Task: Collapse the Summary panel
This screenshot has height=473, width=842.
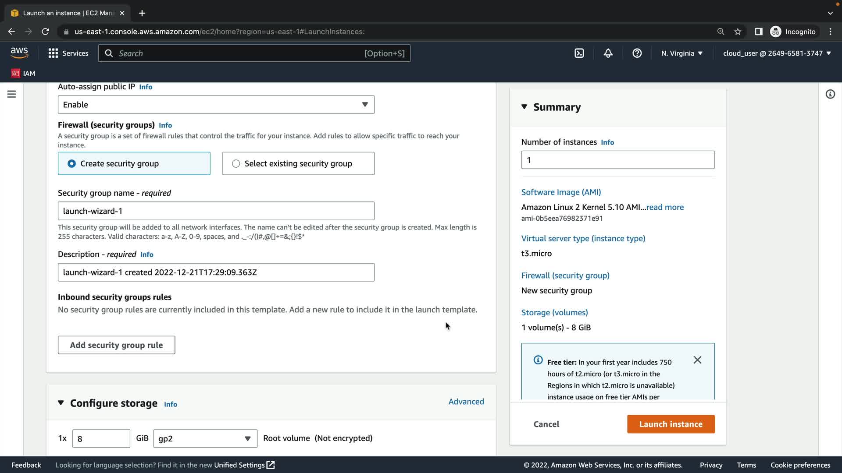Action: tap(524, 107)
